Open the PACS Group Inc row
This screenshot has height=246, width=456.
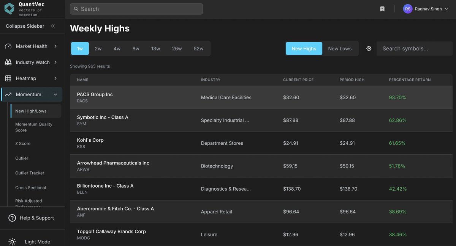(261, 97)
